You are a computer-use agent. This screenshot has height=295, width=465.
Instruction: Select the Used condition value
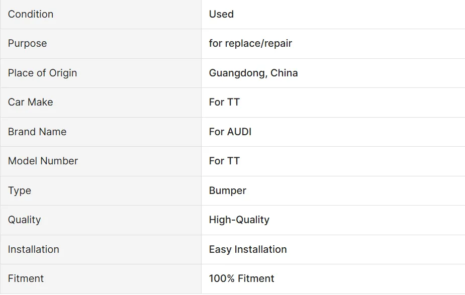click(x=221, y=14)
